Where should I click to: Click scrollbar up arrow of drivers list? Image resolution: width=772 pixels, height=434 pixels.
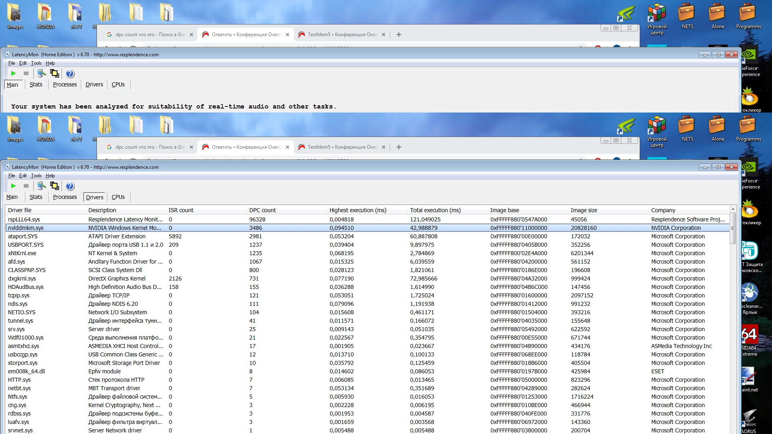point(733,209)
